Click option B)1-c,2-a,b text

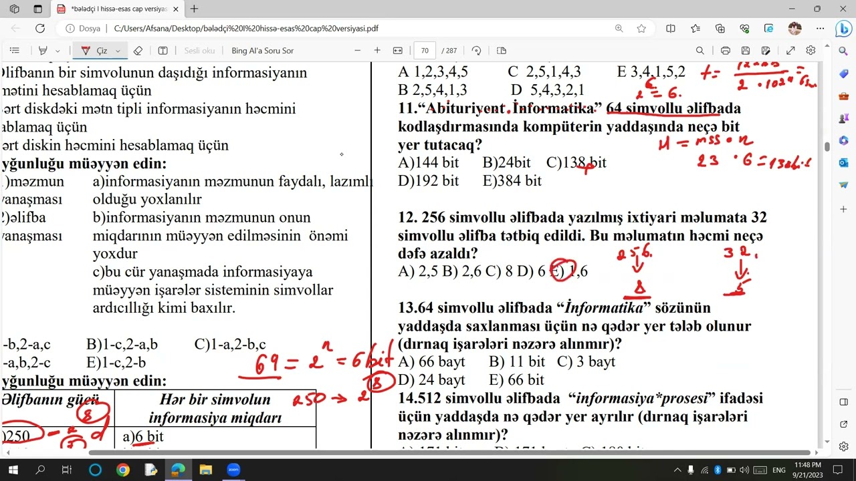pos(122,345)
